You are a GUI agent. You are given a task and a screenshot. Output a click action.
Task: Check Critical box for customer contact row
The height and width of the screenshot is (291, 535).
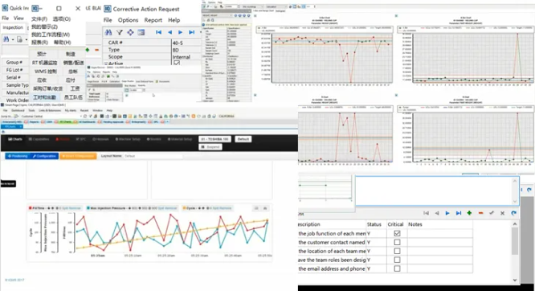pyautogui.click(x=397, y=242)
